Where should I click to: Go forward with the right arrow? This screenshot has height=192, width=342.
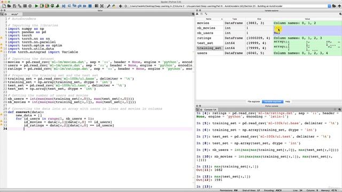(x=126, y=6)
